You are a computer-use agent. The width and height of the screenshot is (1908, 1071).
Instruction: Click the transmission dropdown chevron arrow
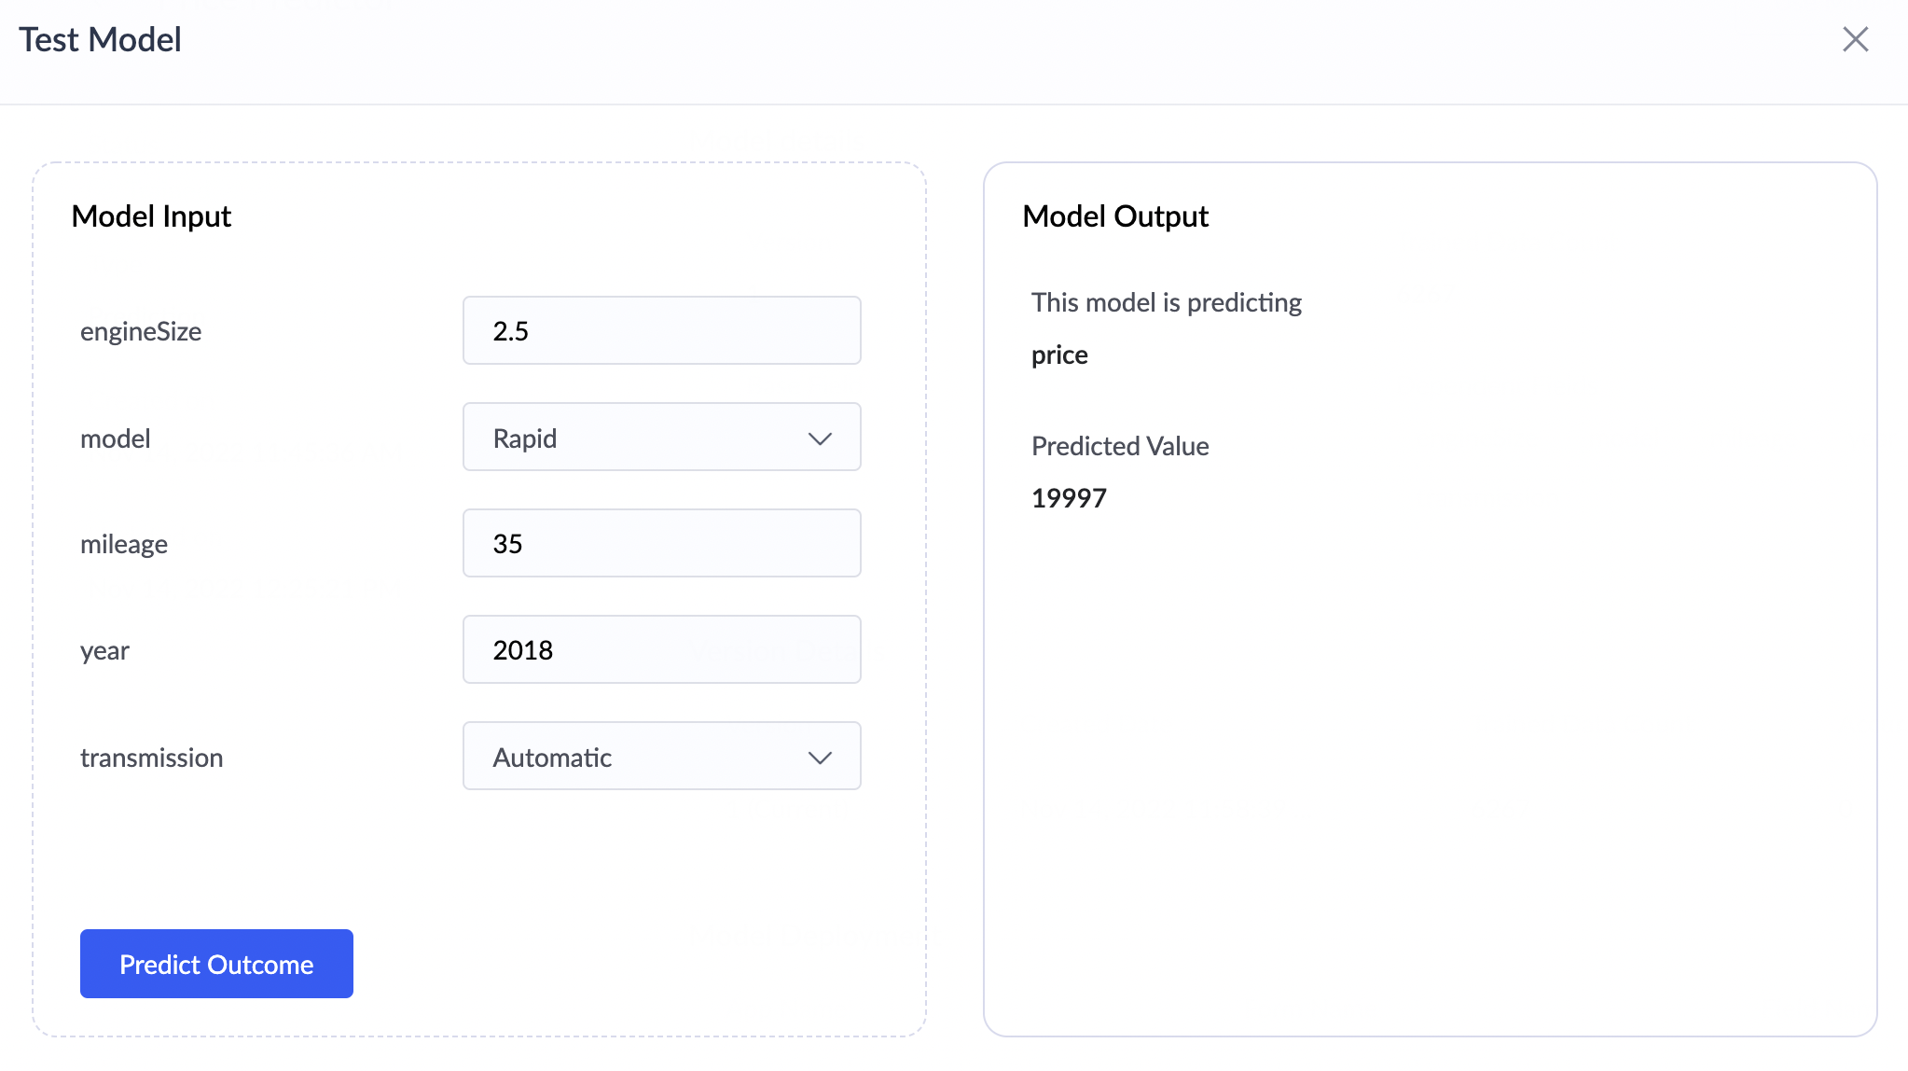pyautogui.click(x=820, y=758)
